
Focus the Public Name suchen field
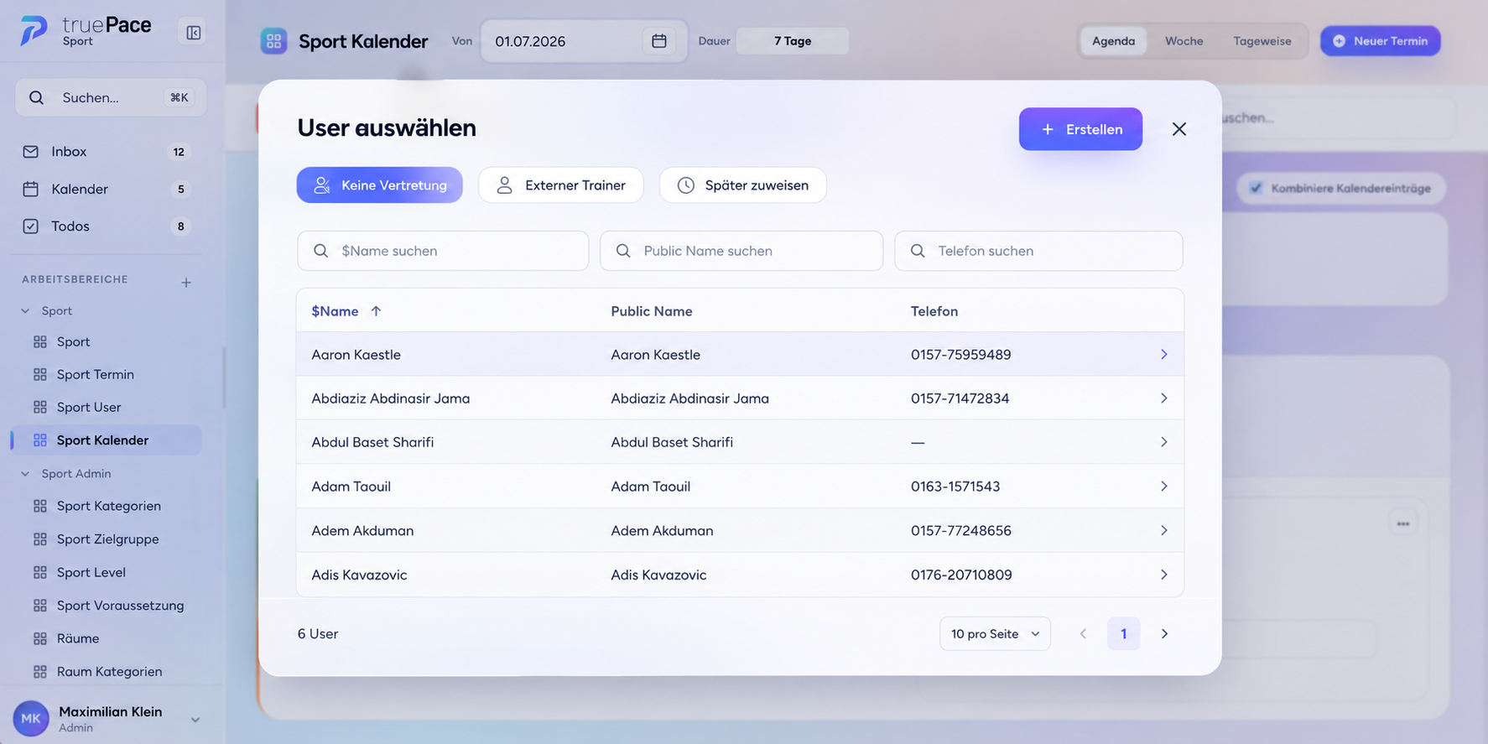pyautogui.click(x=741, y=251)
